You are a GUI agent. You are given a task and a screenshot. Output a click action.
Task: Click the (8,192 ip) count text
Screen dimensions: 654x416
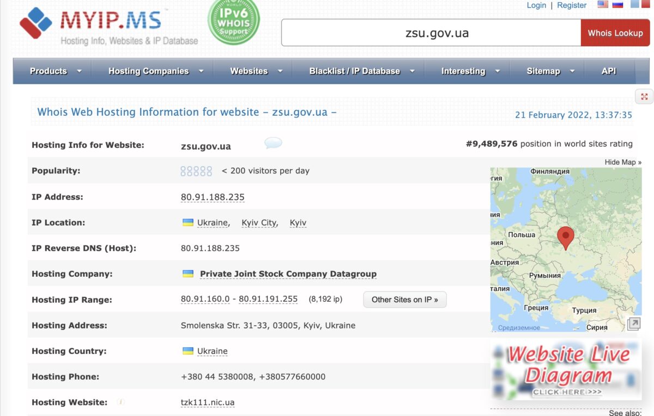pyautogui.click(x=325, y=299)
